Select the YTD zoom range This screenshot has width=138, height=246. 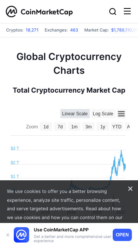[x=117, y=126]
